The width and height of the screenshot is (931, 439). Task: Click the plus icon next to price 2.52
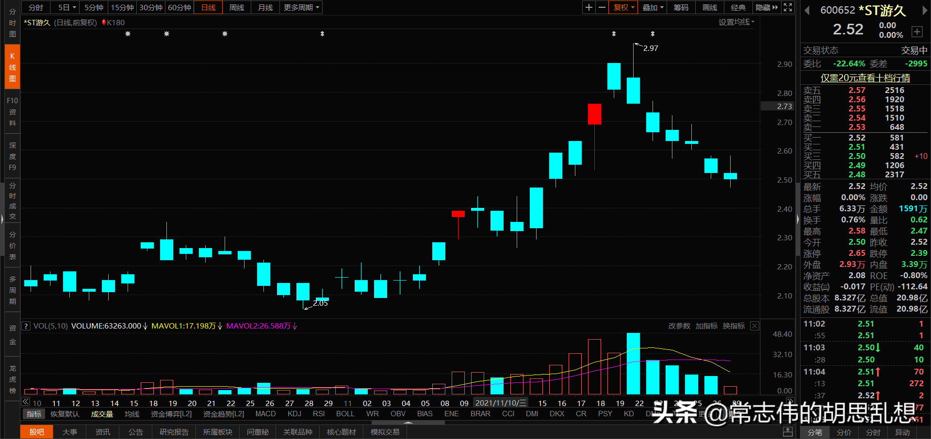(917, 31)
